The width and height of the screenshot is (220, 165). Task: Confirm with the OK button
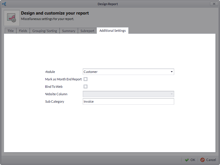(190, 160)
